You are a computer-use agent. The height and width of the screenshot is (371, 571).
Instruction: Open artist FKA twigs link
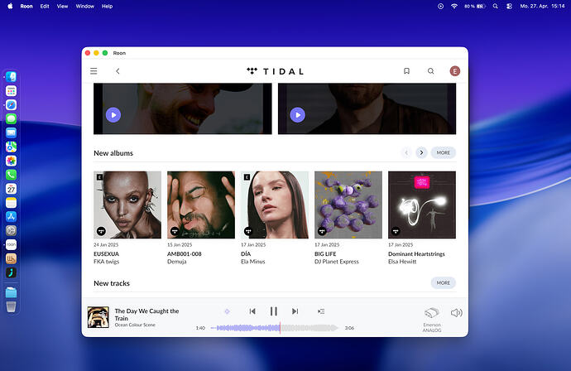106,262
